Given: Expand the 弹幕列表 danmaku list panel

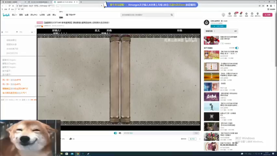Looking at the screenshot, I should [221, 31].
